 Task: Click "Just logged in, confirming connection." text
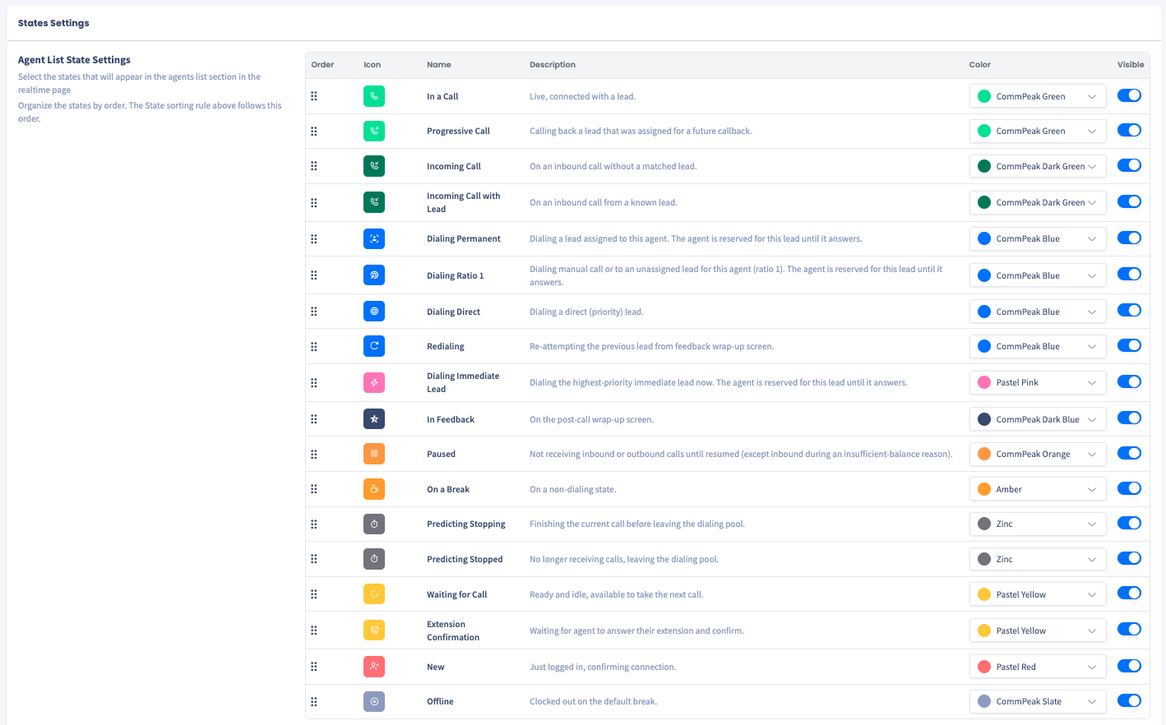click(603, 667)
